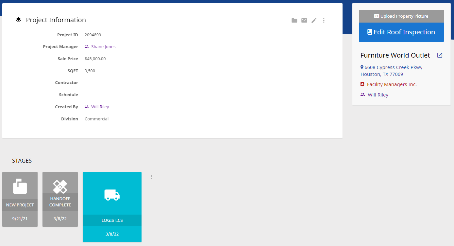Screen dimensions: 454x246
Task: Select the Handoff Complete stage tile
Action: (60, 199)
